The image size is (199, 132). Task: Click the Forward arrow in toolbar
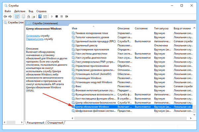point(10,17)
